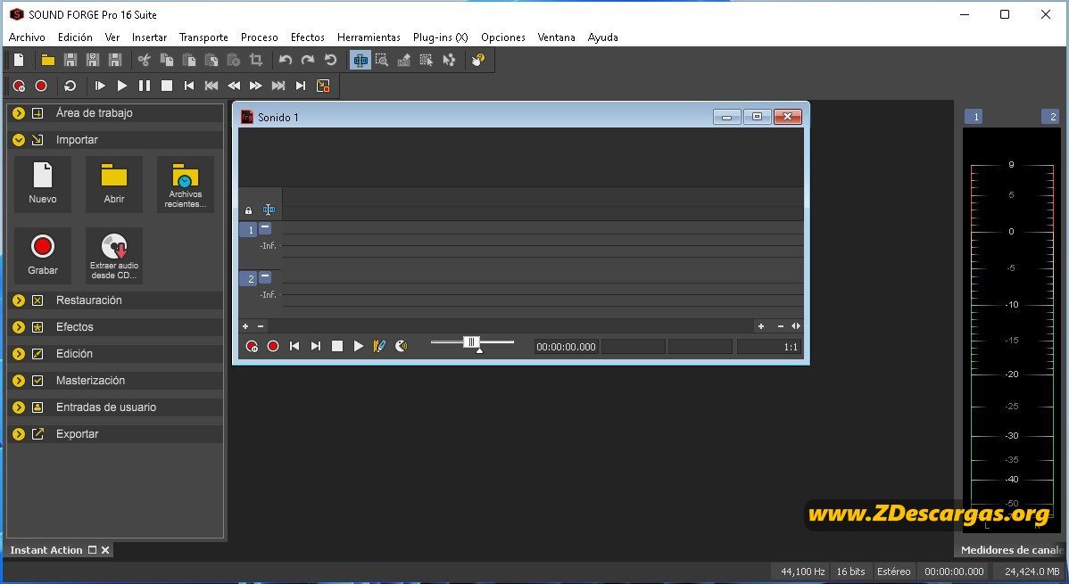Click channel meter tab 1
This screenshot has width=1069, height=584.
pos(974,117)
